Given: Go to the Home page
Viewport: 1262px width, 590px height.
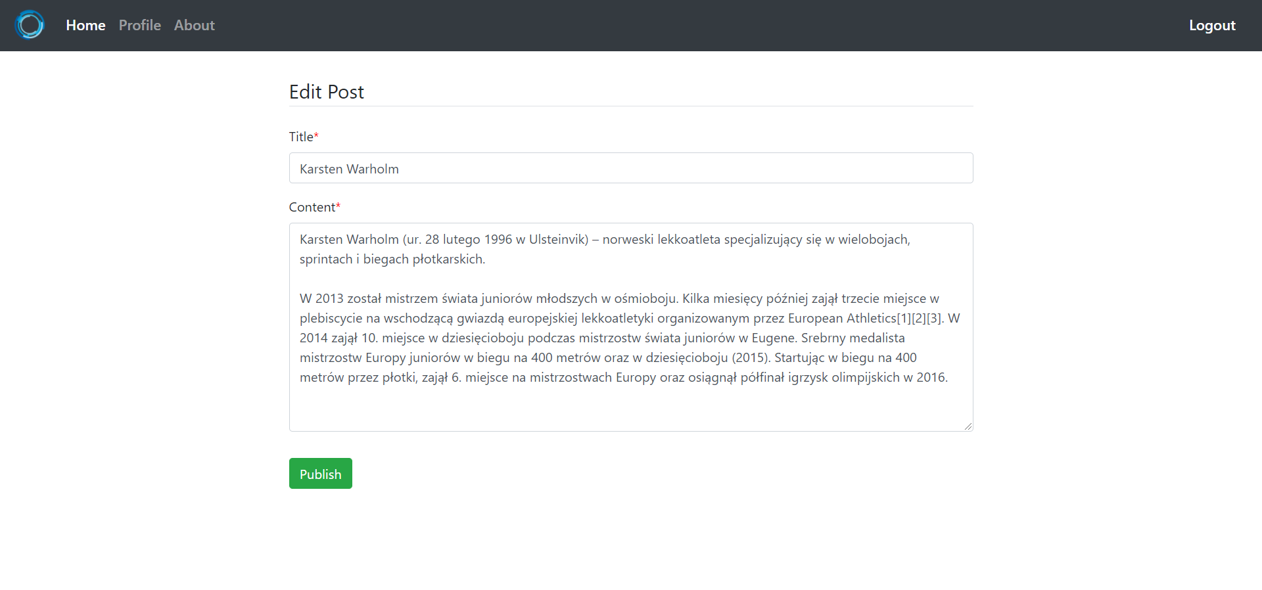Looking at the screenshot, I should tap(85, 25).
